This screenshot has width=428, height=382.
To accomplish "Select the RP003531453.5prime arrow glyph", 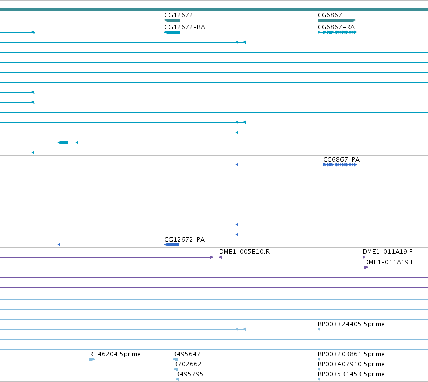I will click(x=319, y=379).
